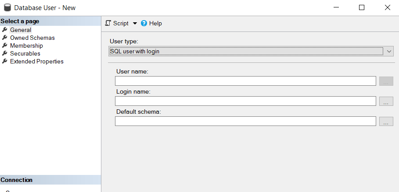This screenshot has height=192, width=399.
Task: Click the browse button next to Default schema
Action: point(386,121)
